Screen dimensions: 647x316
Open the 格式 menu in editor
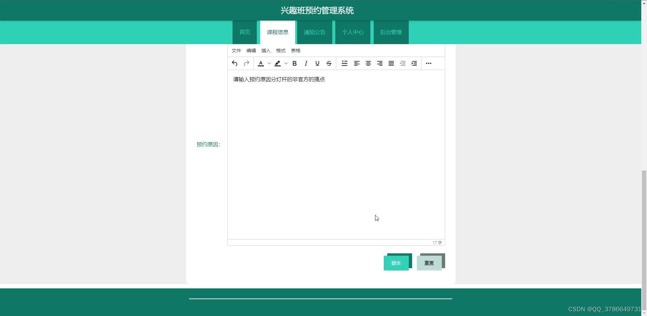pyautogui.click(x=281, y=51)
